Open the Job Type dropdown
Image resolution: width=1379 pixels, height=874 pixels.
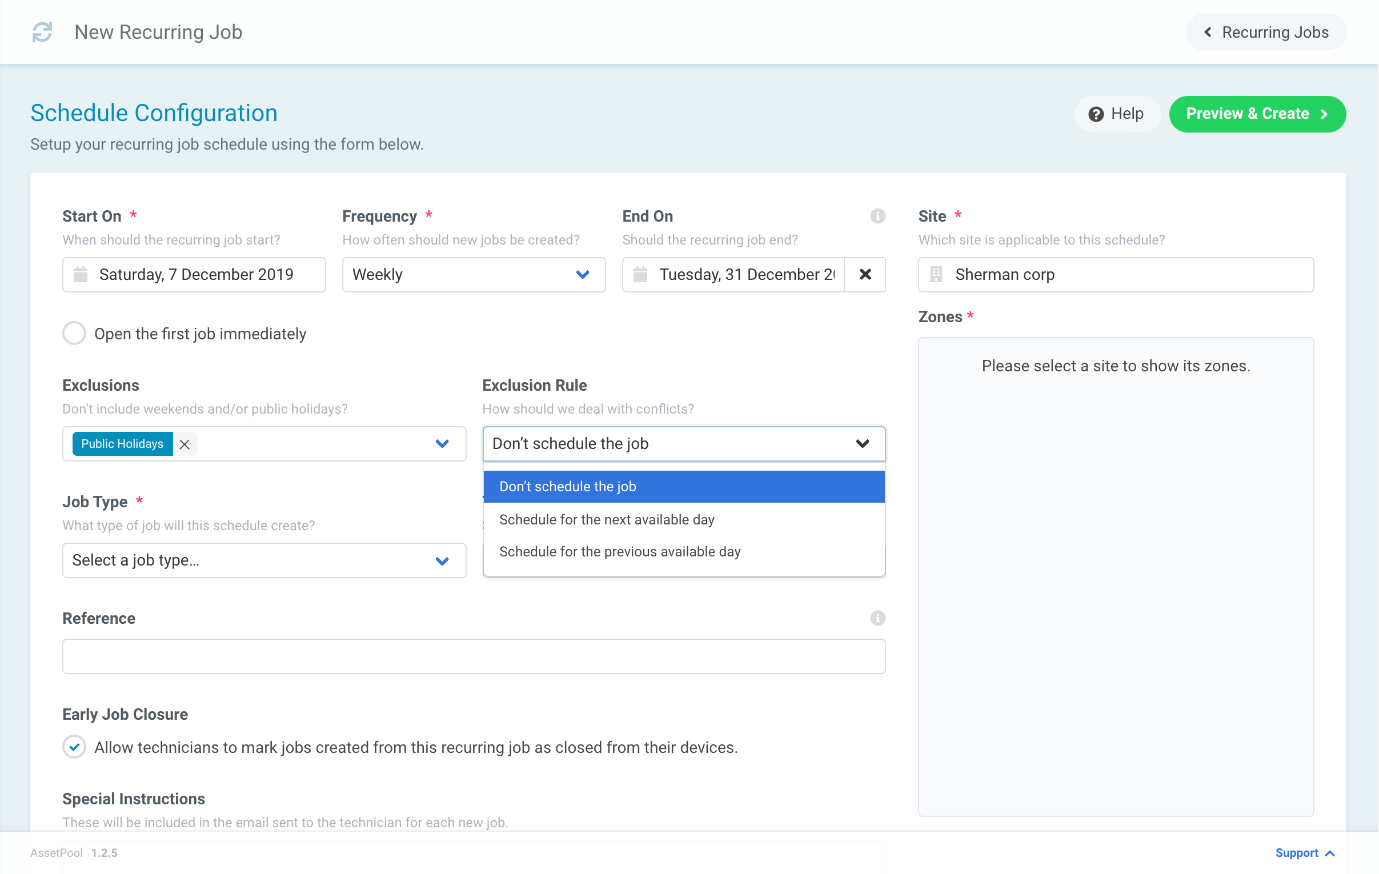point(264,560)
